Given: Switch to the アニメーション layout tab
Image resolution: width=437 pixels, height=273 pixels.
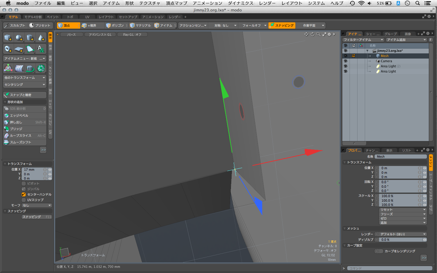Looking at the screenshot, I should pyautogui.click(x=153, y=17).
